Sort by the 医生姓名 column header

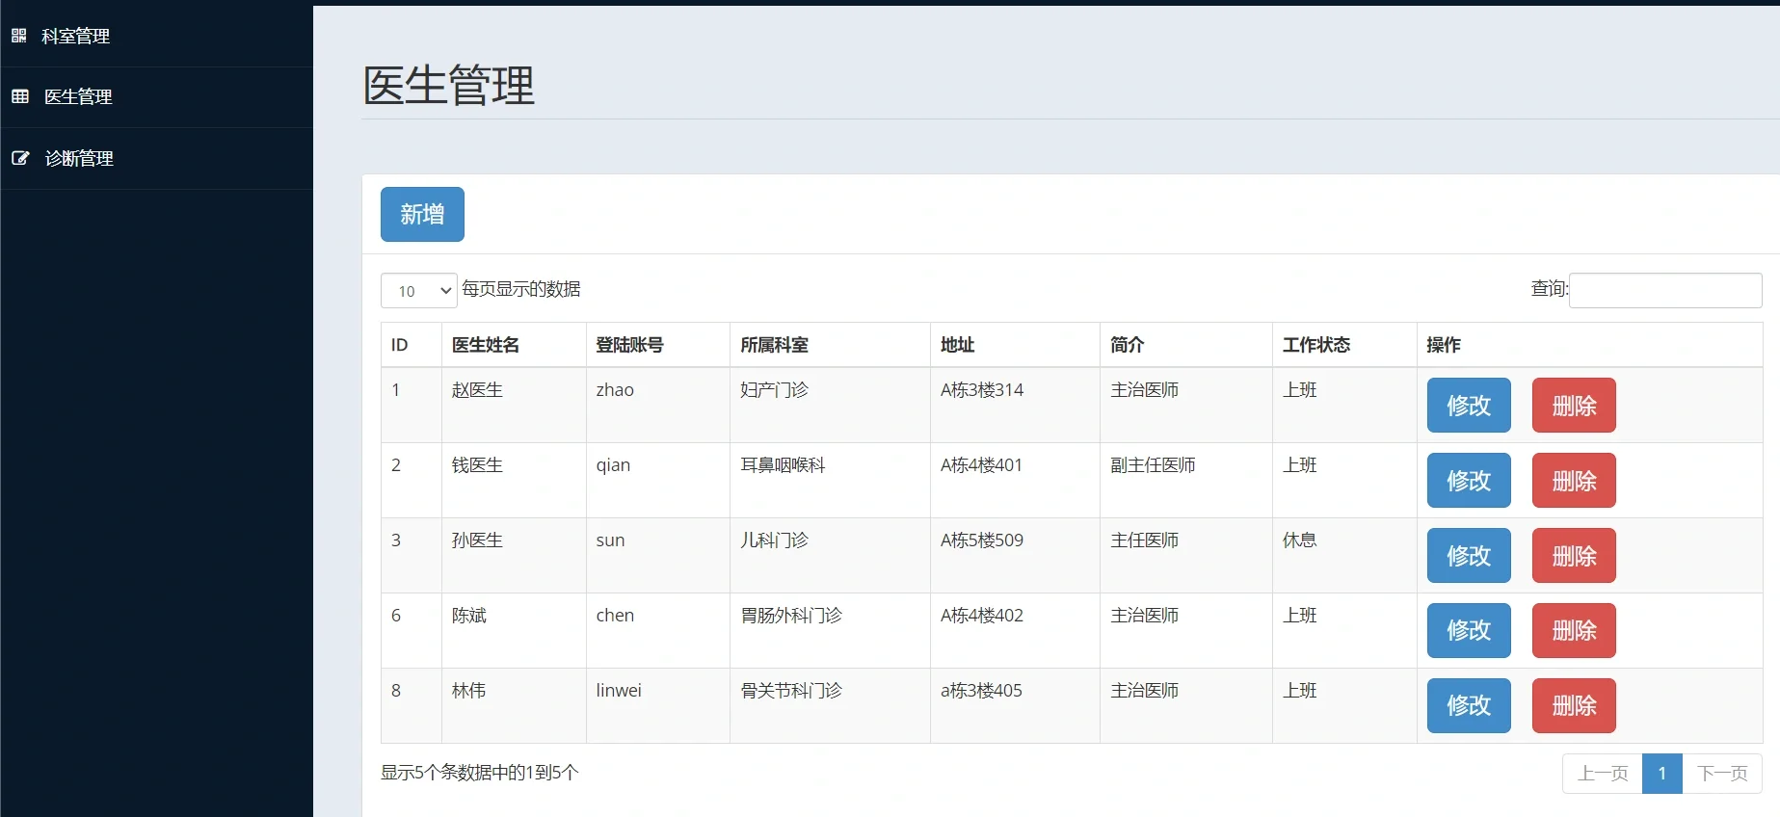tap(514, 345)
